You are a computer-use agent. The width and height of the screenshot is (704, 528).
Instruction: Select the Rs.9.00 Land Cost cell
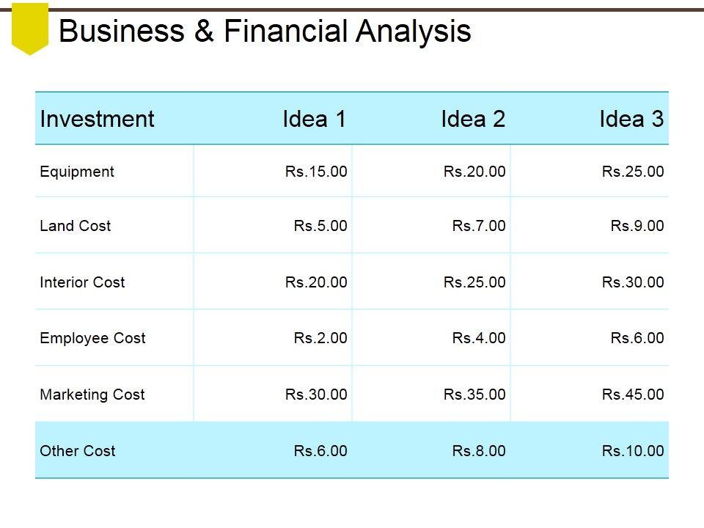637,226
